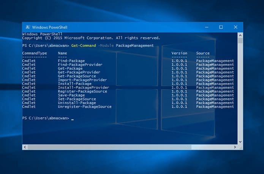This screenshot has height=174, width=264.
Task: Click the PowerShell icon in title bar
Action: click(x=28, y=27)
